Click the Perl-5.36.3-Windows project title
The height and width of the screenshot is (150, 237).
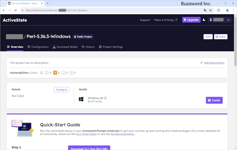tap(49, 37)
